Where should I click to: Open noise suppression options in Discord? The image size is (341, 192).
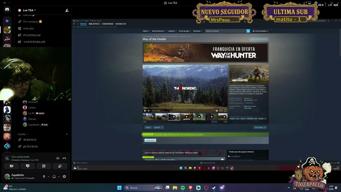click(x=58, y=158)
